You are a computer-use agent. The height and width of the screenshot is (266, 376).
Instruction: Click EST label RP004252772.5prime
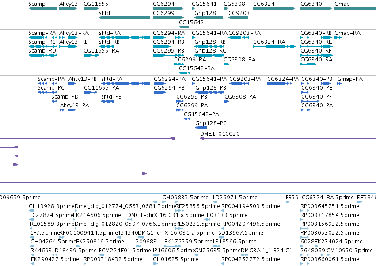click(251, 259)
